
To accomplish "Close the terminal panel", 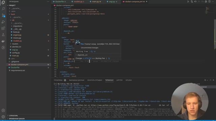I will 213,80.
